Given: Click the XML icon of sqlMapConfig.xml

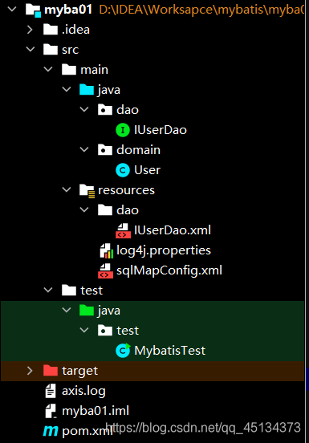Looking at the screenshot, I should click(105, 270).
